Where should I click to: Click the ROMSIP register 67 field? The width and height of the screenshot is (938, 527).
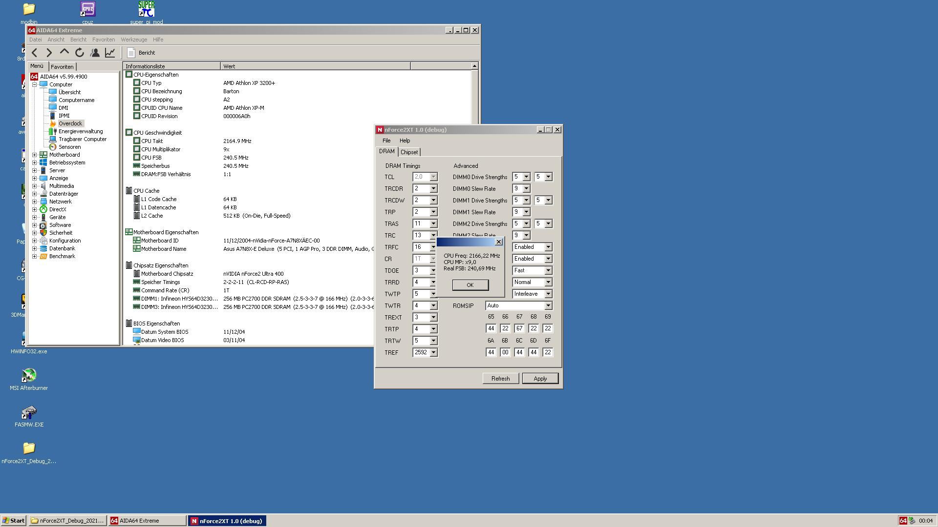(x=519, y=329)
